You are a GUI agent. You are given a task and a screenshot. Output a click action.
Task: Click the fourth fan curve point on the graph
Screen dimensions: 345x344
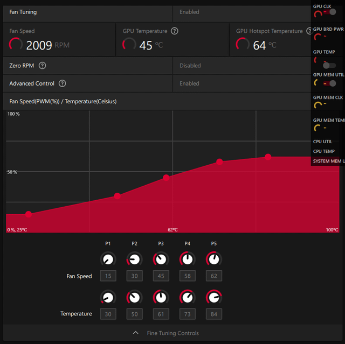219,162
